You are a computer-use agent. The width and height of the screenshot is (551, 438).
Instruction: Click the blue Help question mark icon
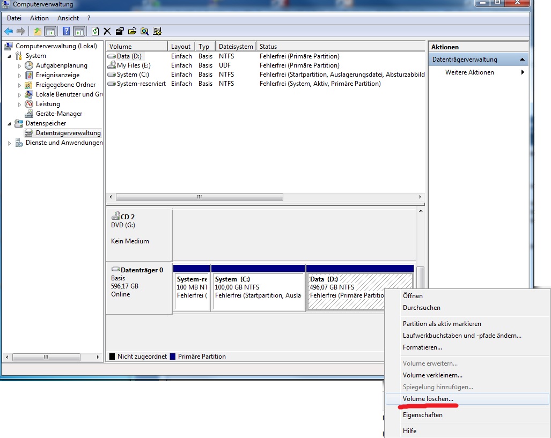tap(66, 32)
